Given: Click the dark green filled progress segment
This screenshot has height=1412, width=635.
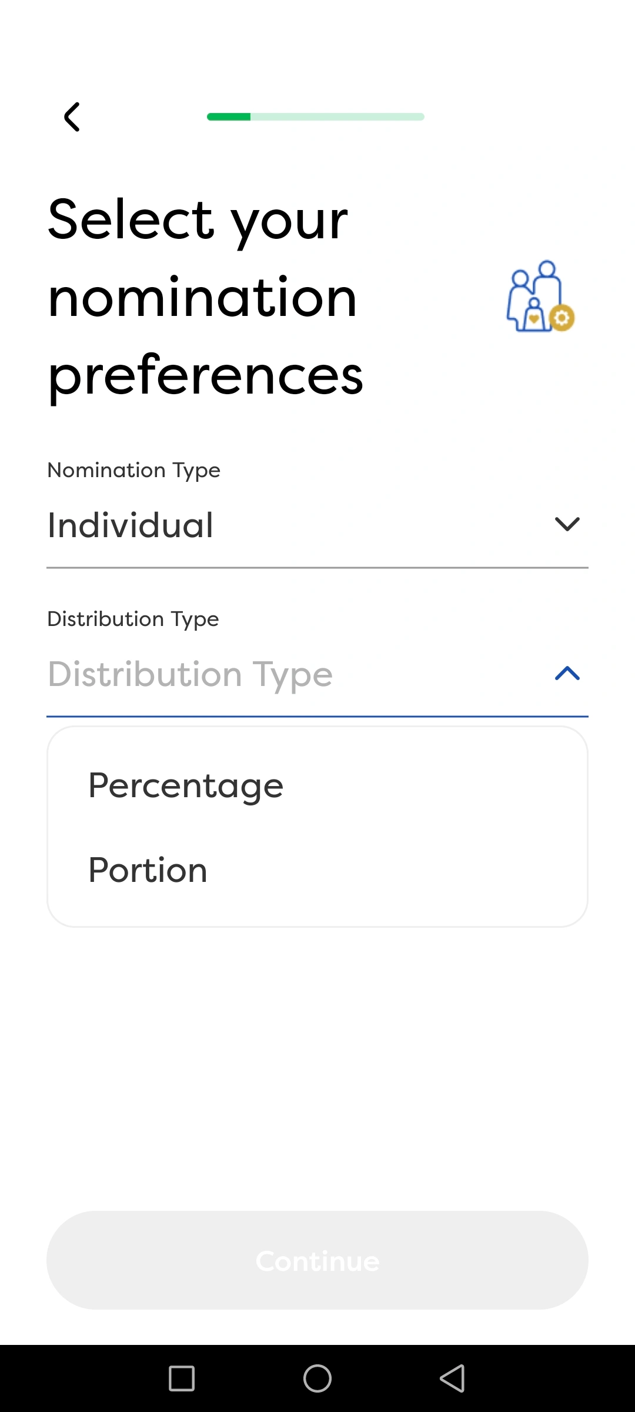Looking at the screenshot, I should pyautogui.click(x=229, y=116).
